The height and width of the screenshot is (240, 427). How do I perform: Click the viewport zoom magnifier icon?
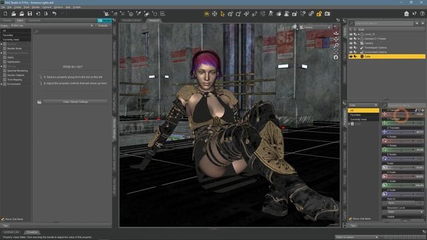point(336,45)
